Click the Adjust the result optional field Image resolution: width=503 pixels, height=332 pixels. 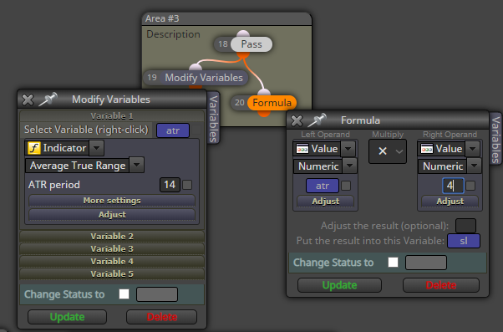click(465, 226)
